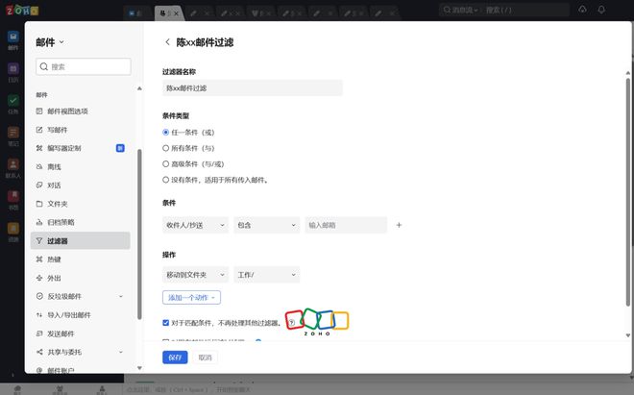634x395 pixels.
Task: Click the 离线 offline icon in the sidebar
Action: [x=39, y=166]
